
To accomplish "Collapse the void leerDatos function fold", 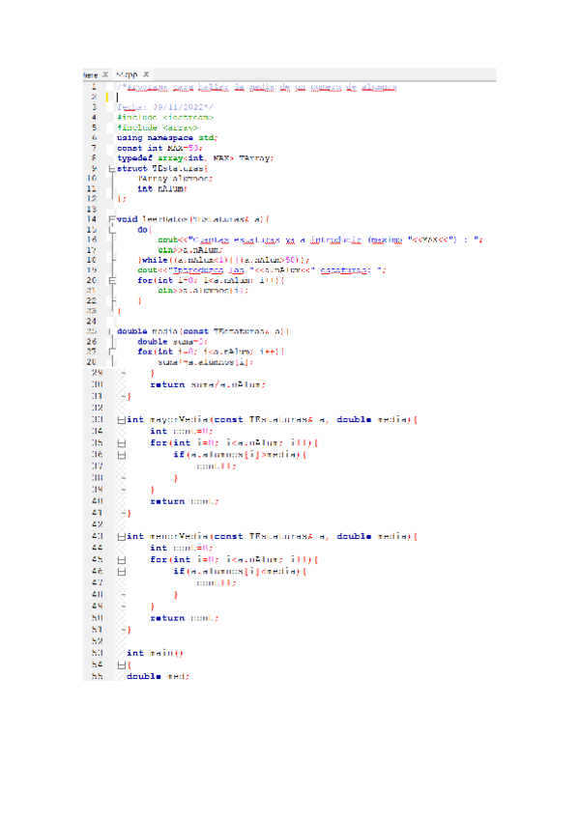I will click(111, 219).
